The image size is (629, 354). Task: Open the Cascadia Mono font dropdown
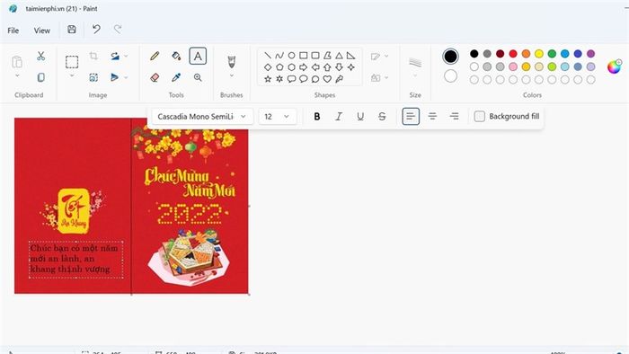coord(202,116)
